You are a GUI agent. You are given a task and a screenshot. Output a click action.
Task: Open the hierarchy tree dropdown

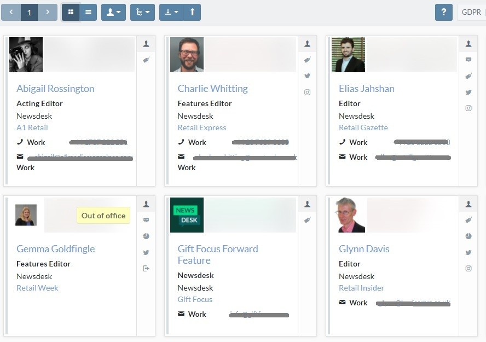143,13
